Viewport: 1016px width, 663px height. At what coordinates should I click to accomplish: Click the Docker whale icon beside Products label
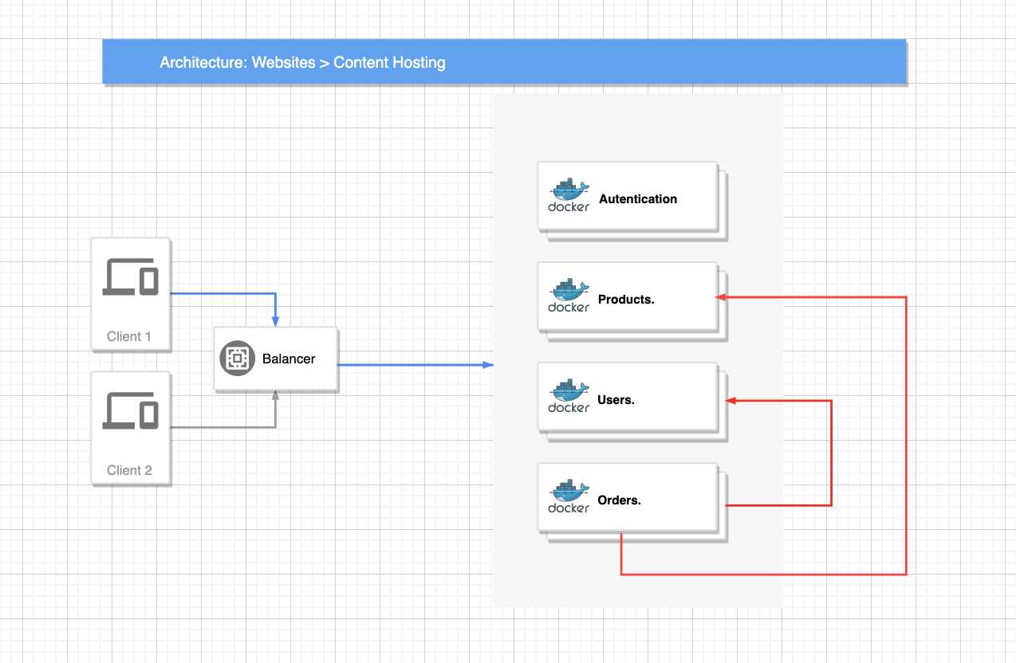[x=567, y=290]
